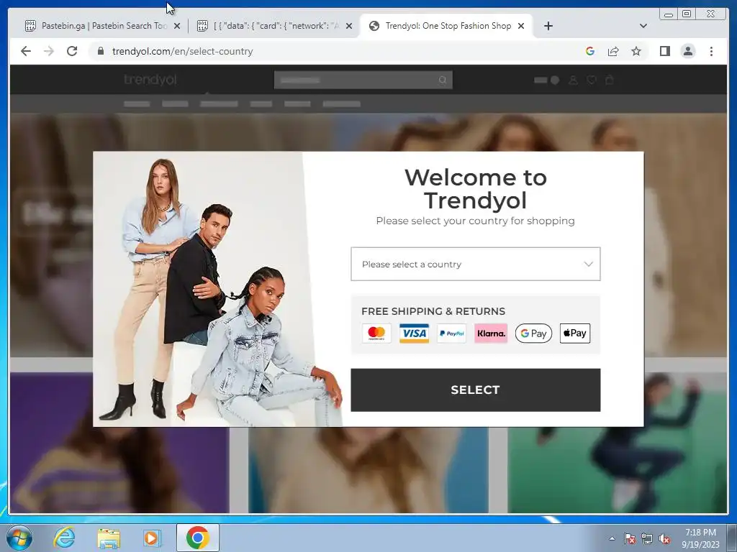Close the JSON data tab
Viewport: 737px width, 552px height.
pyautogui.click(x=349, y=26)
